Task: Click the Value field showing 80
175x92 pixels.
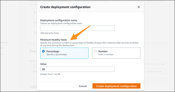Action: [77, 69]
